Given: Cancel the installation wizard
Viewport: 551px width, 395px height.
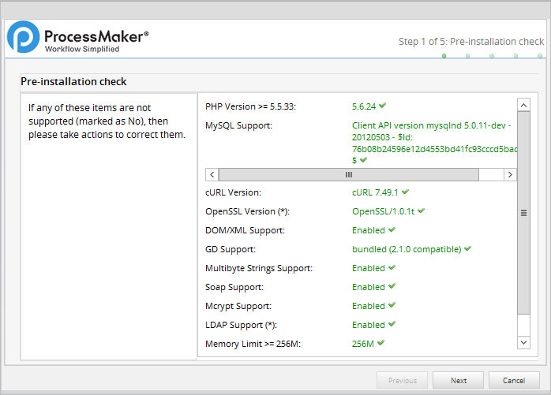Looking at the screenshot, I should pyautogui.click(x=514, y=380).
